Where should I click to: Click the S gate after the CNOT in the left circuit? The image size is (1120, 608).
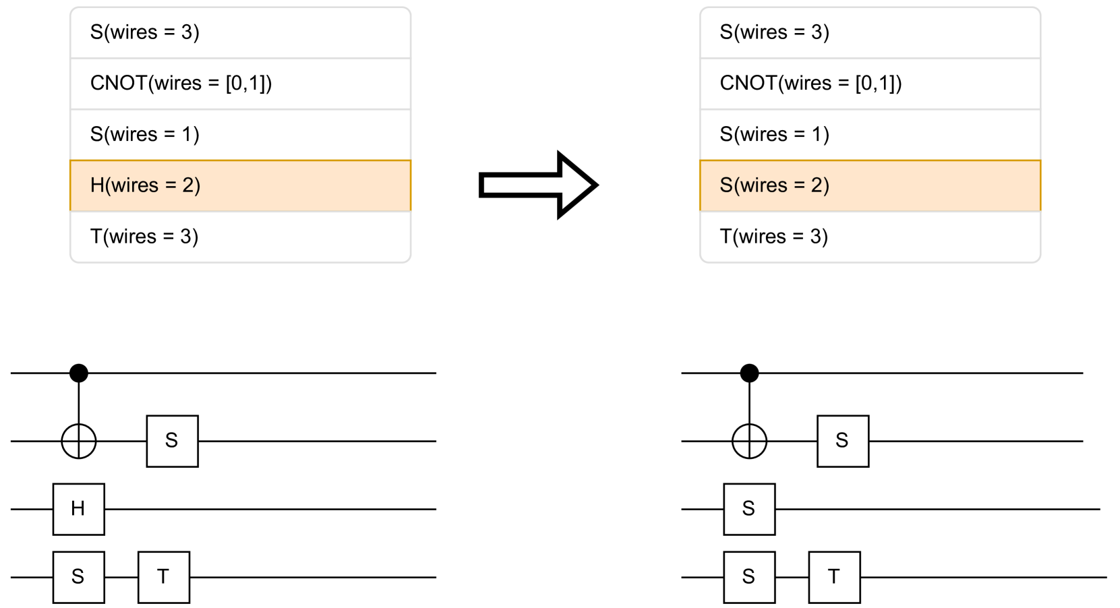coord(172,441)
